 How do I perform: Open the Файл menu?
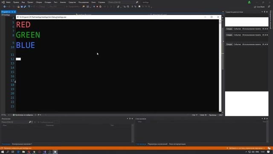click(x=8, y=2)
